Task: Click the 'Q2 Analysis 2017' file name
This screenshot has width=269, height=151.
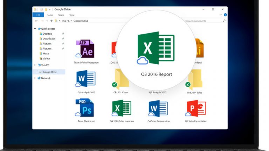Action: click(x=158, y=92)
